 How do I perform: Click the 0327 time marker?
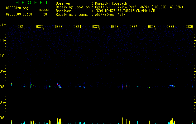pyautogui.click(x=133, y=27)
